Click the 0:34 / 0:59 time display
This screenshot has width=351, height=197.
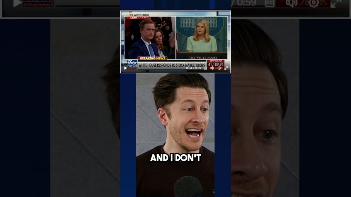point(193,68)
